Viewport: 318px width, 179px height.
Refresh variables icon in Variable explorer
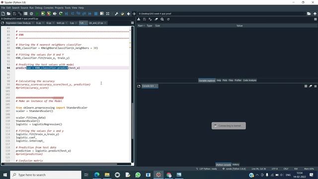(168, 19)
